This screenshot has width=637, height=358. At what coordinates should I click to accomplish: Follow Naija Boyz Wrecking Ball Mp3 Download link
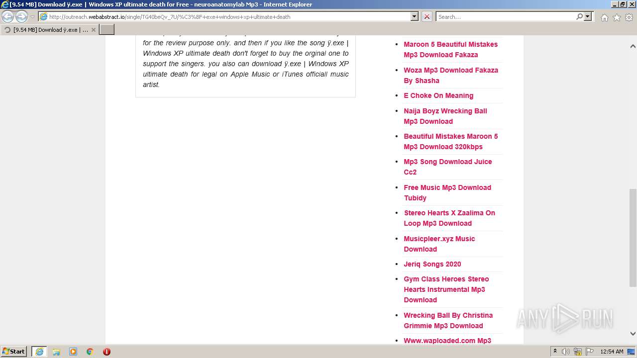(x=445, y=116)
